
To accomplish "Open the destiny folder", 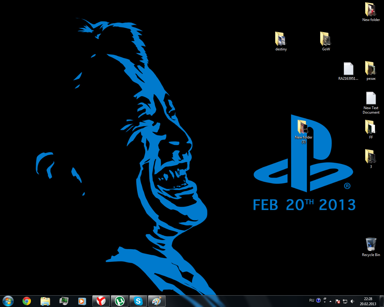I will (x=281, y=39).
